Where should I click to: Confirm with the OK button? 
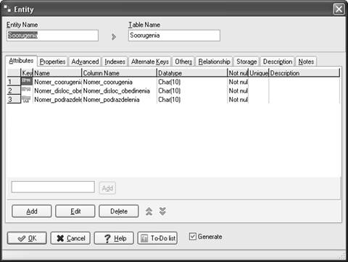[x=27, y=238]
